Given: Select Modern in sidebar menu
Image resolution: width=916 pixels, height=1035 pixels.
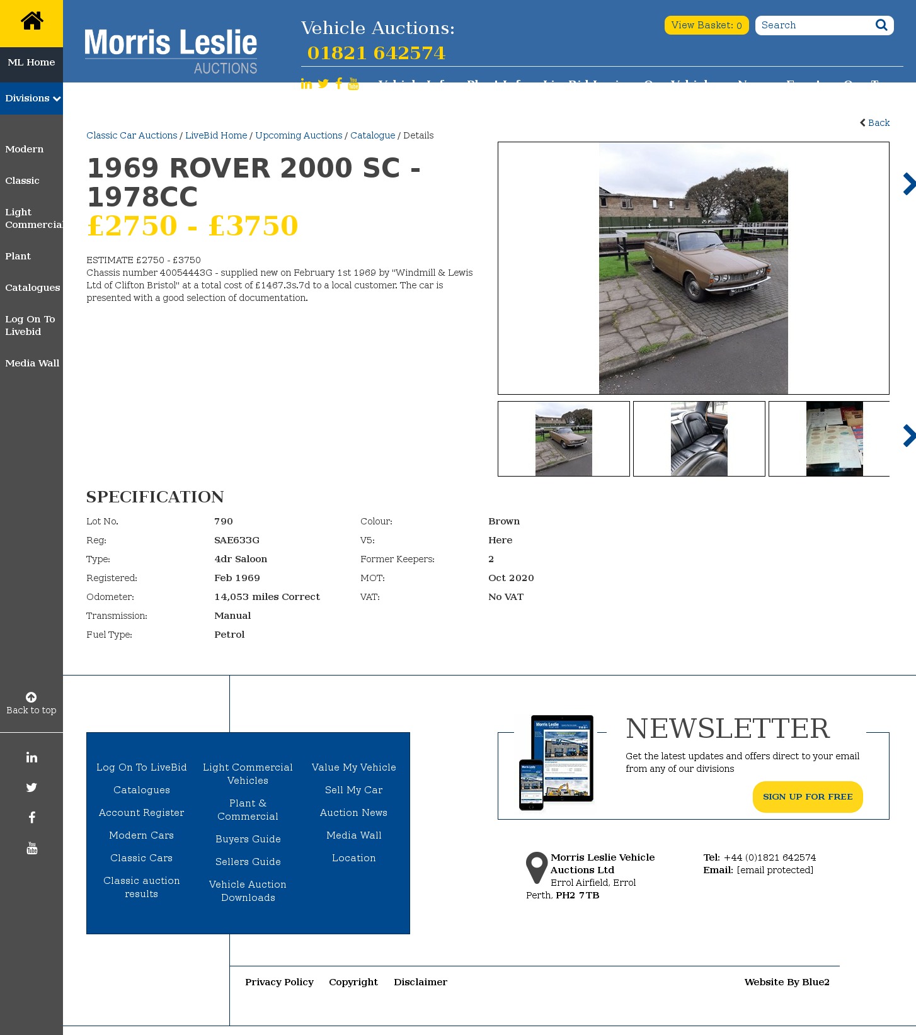Looking at the screenshot, I should (x=25, y=149).
